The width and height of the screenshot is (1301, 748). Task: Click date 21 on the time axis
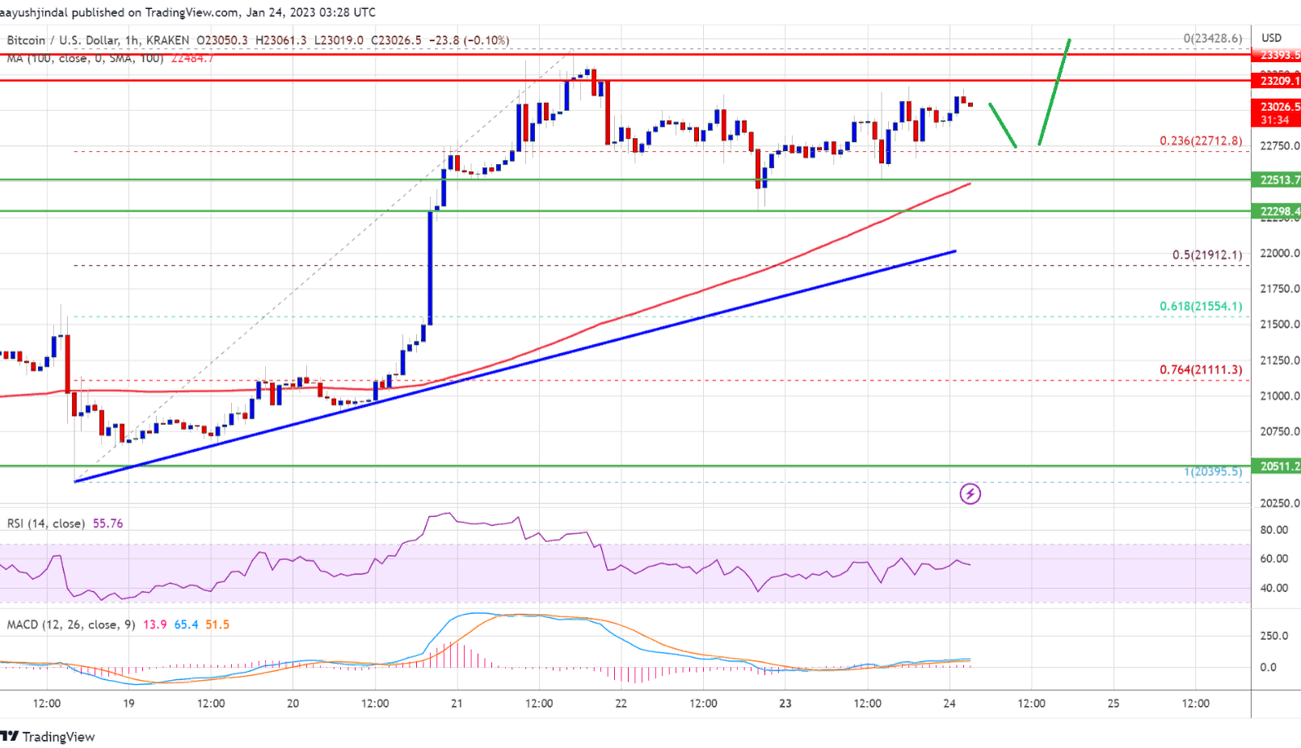point(457,704)
